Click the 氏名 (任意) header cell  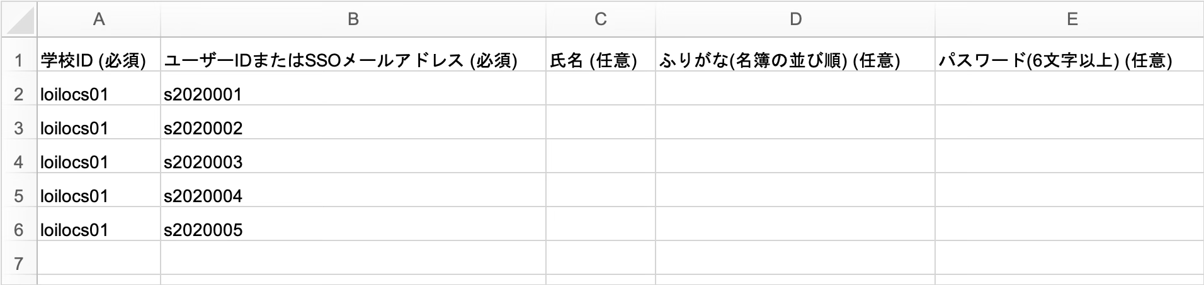point(601,60)
